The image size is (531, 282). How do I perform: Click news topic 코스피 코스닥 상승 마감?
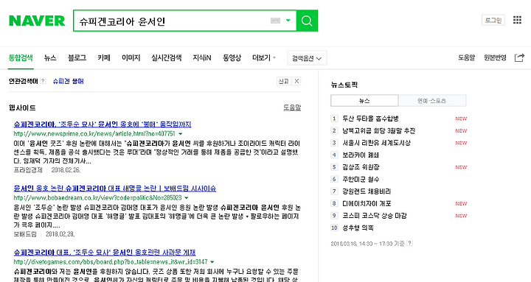pos(374,216)
